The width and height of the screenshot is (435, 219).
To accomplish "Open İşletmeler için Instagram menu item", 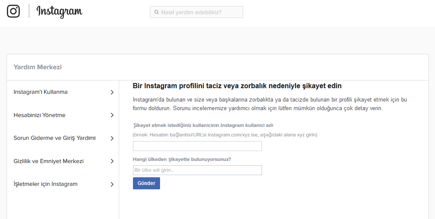I will [46, 184].
